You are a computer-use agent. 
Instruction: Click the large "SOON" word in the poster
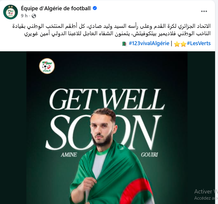(103, 132)
